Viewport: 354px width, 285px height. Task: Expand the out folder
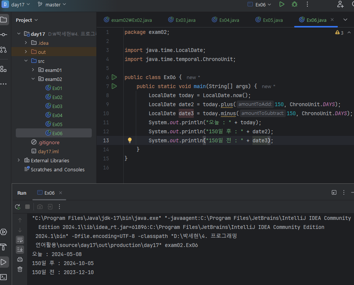[x=26, y=52]
